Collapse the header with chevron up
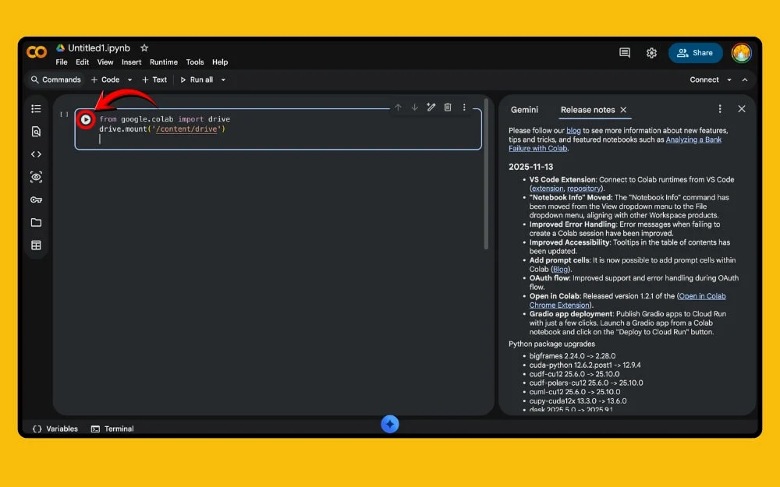Image resolution: width=780 pixels, height=487 pixels. point(745,79)
